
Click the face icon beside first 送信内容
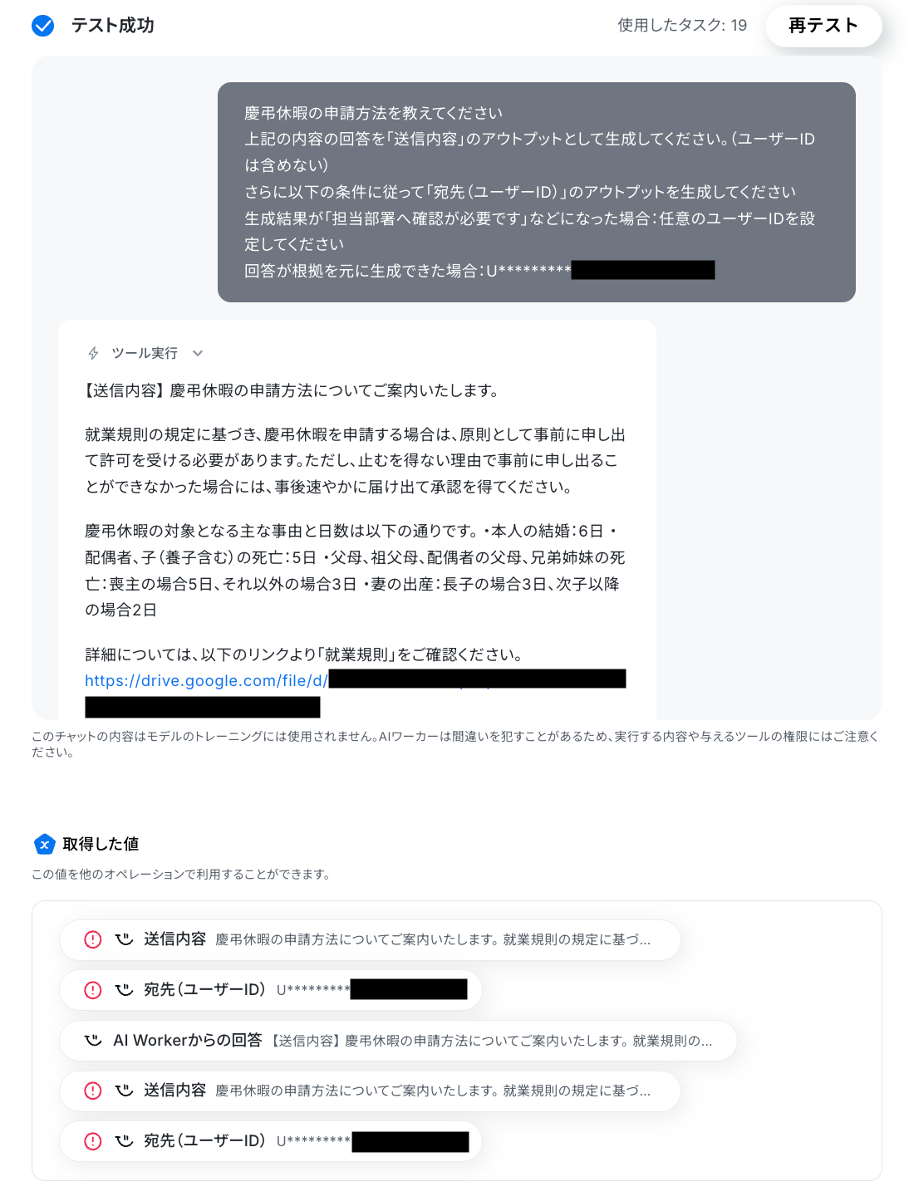(124, 939)
